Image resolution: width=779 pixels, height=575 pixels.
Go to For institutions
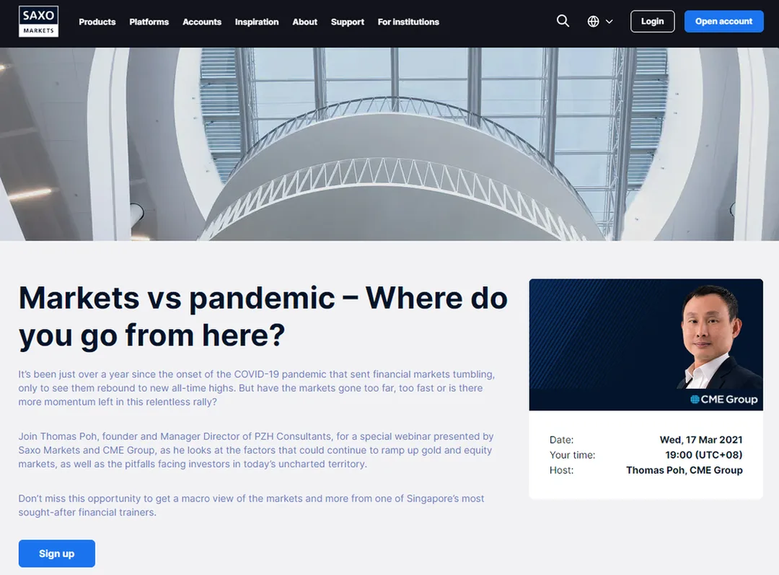(408, 22)
